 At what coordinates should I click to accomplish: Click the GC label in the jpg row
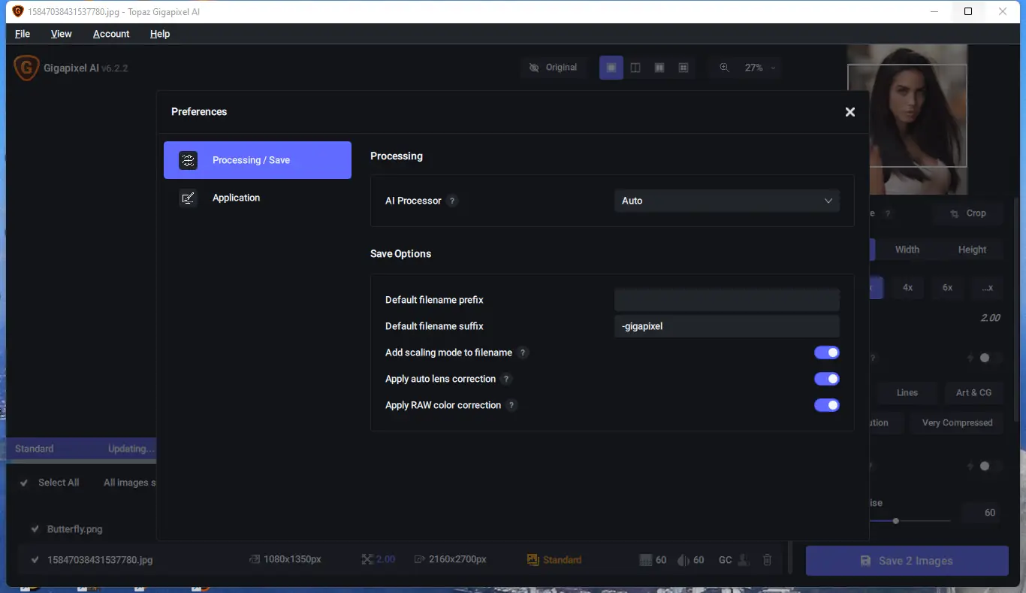(x=725, y=560)
